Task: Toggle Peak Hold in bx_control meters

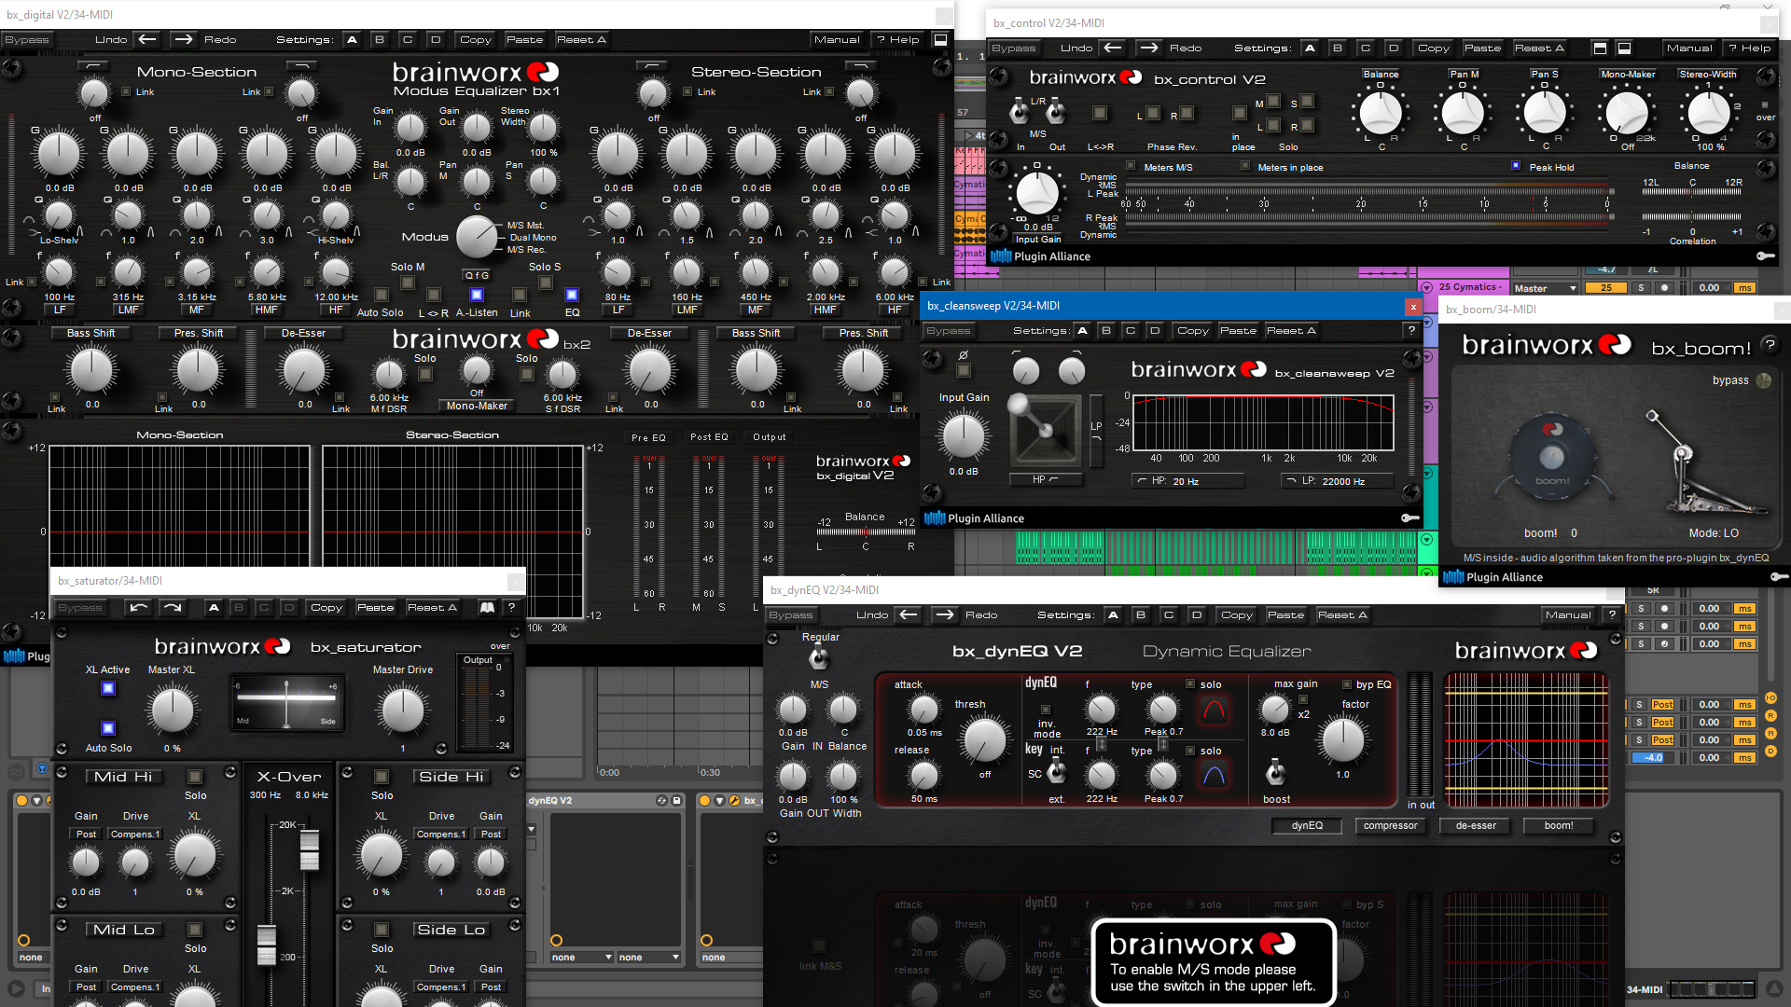Action: [1516, 166]
